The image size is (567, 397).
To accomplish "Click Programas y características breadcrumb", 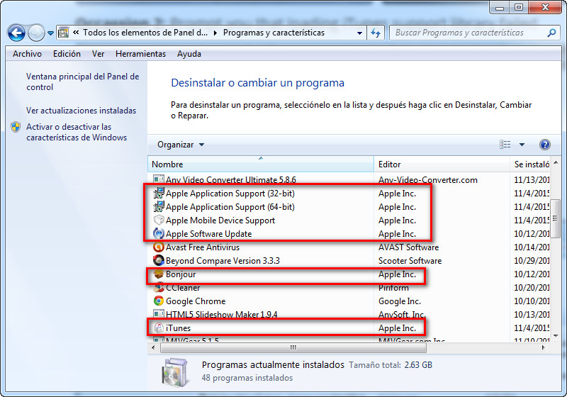I will 274,33.
